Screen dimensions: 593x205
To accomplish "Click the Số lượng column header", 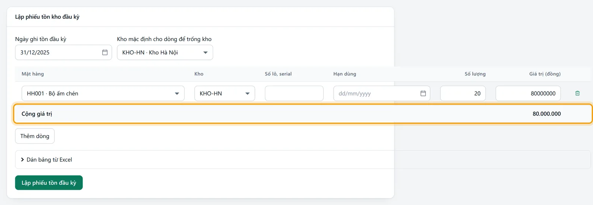I will [475, 74].
